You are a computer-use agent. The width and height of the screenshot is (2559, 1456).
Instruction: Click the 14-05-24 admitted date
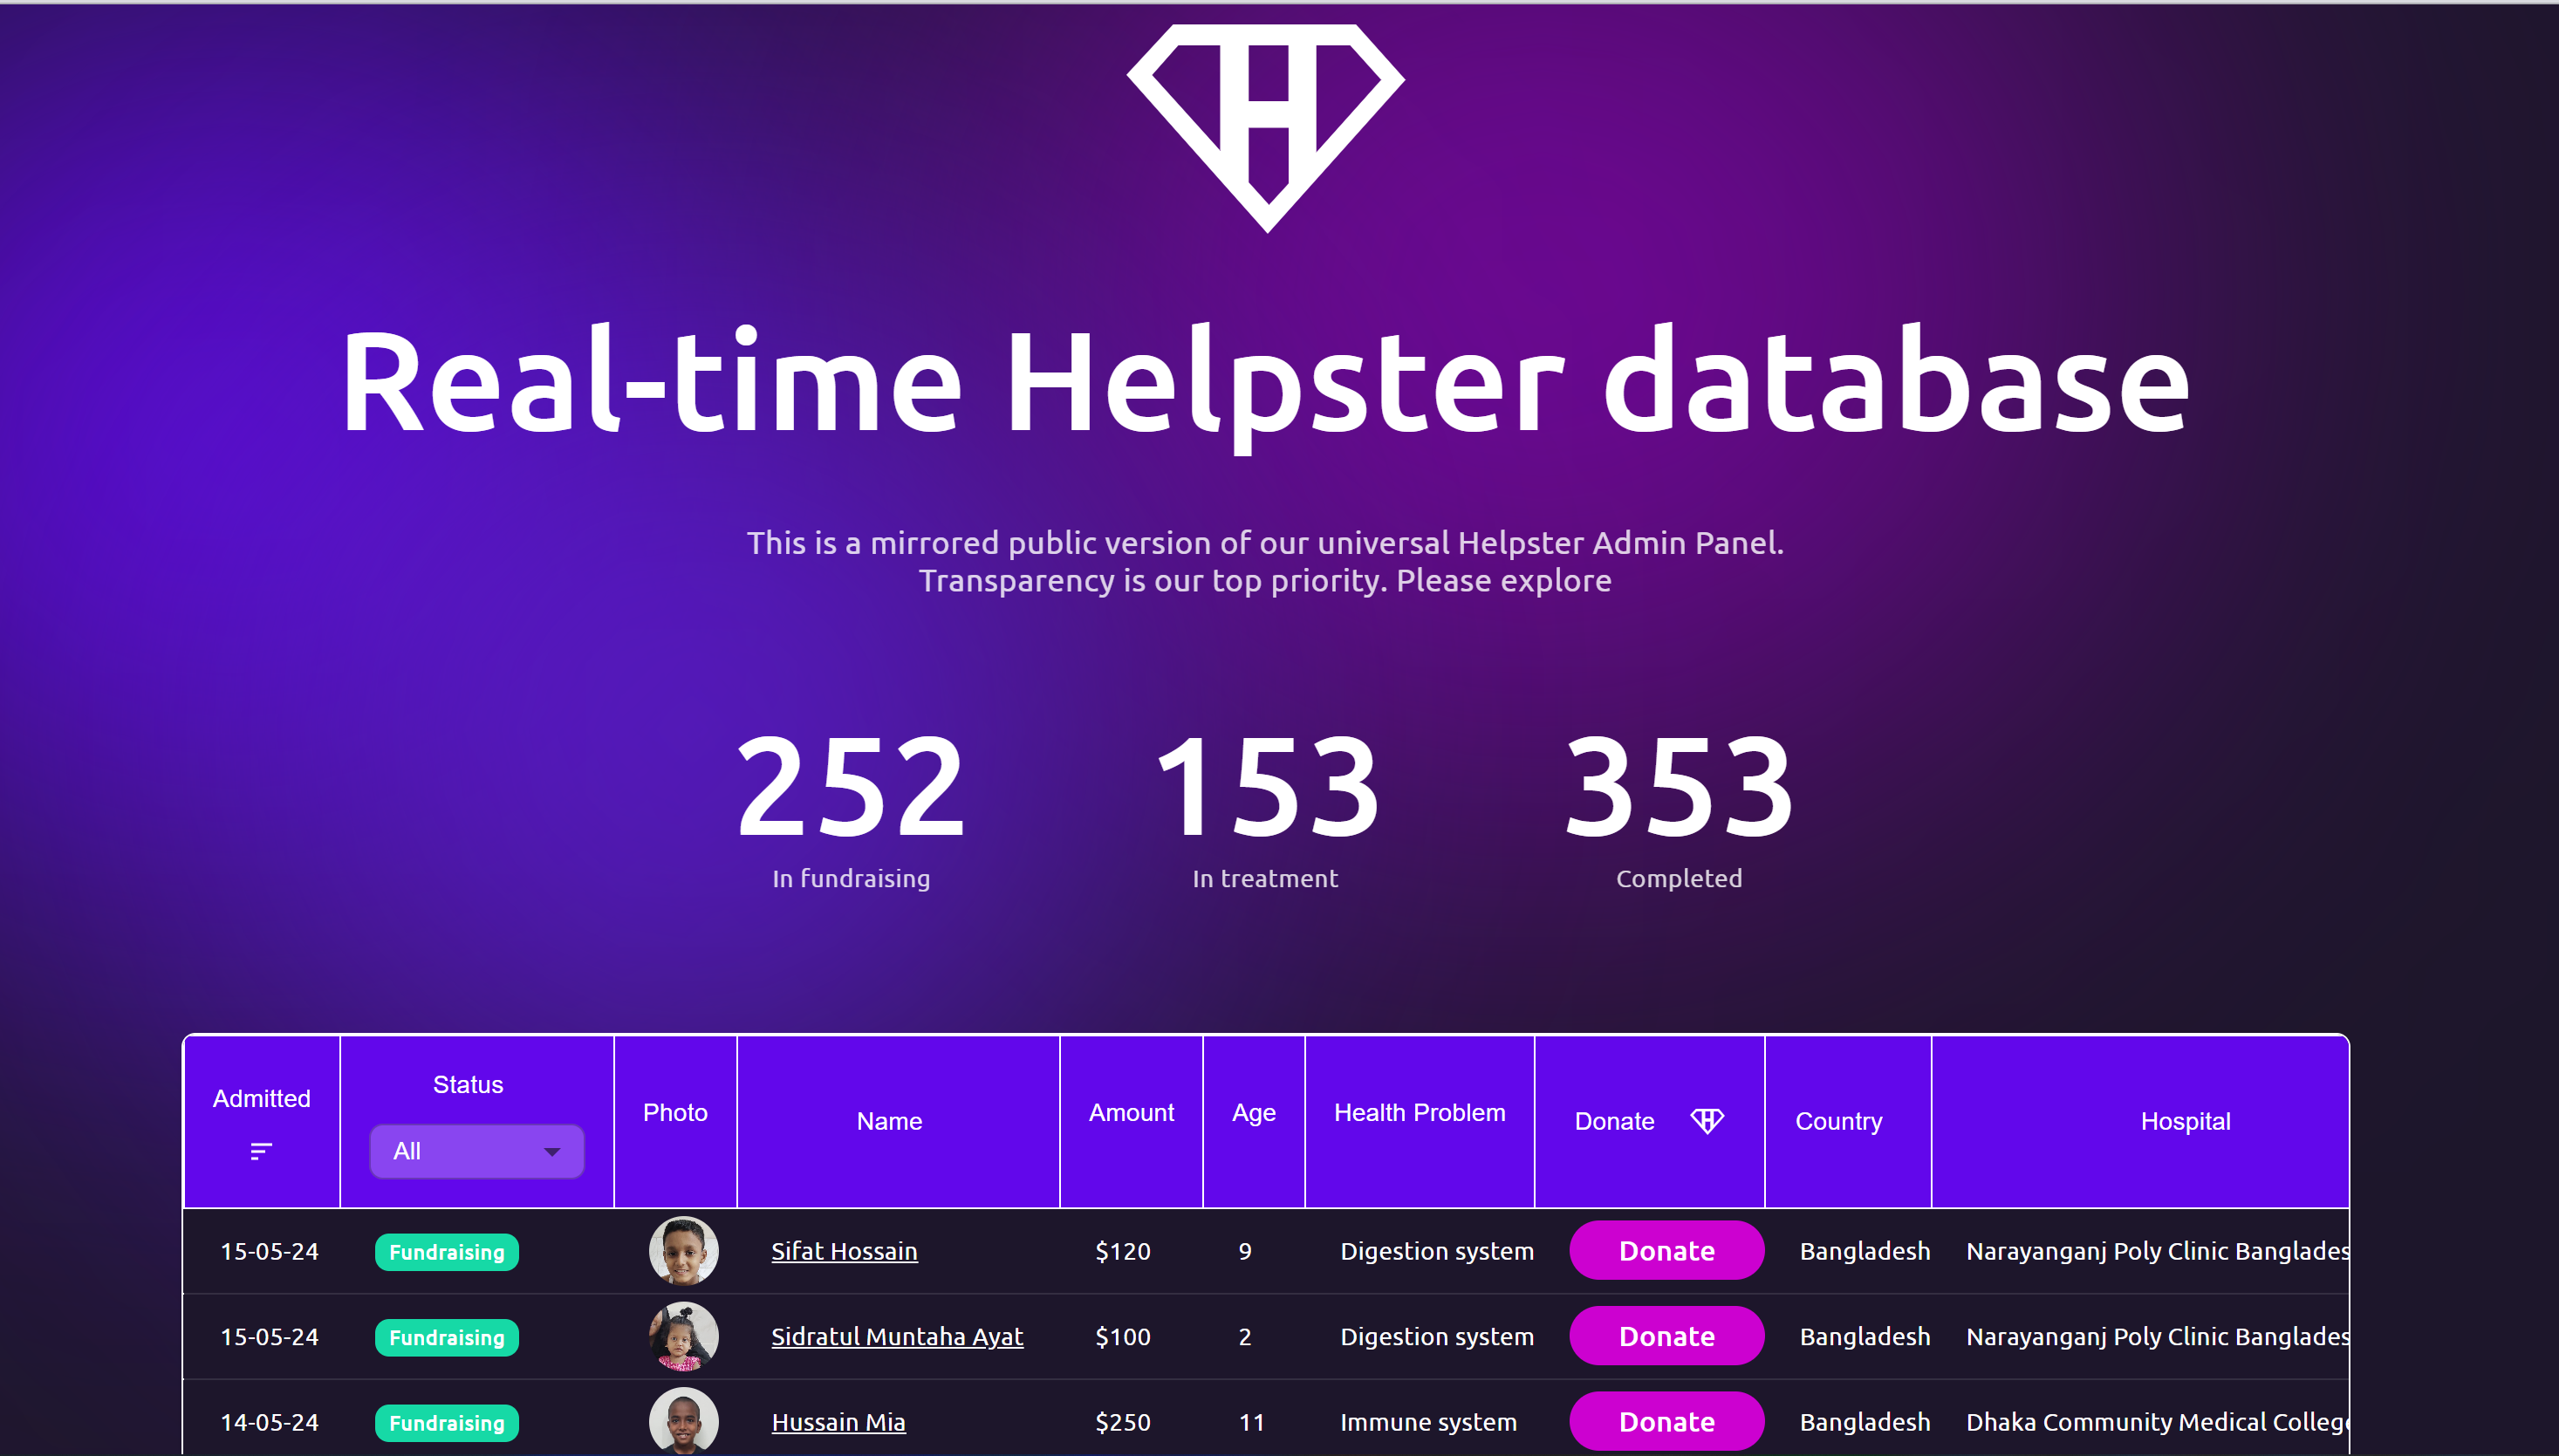(x=269, y=1422)
